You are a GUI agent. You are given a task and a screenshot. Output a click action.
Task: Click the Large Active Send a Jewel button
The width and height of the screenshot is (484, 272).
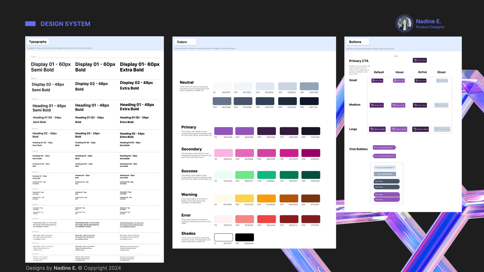point(420,129)
